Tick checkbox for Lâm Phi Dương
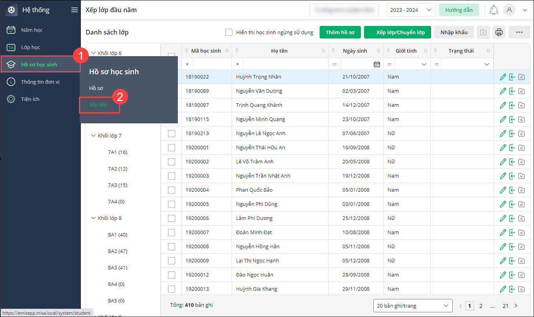The width and height of the screenshot is (534, 317). click(x=172, y=218)
